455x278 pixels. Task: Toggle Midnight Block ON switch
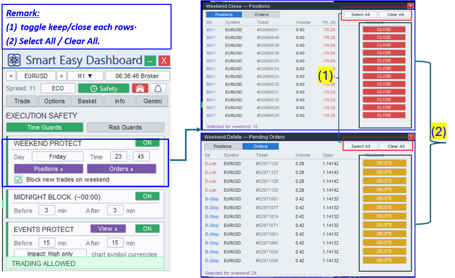point(147,196)
